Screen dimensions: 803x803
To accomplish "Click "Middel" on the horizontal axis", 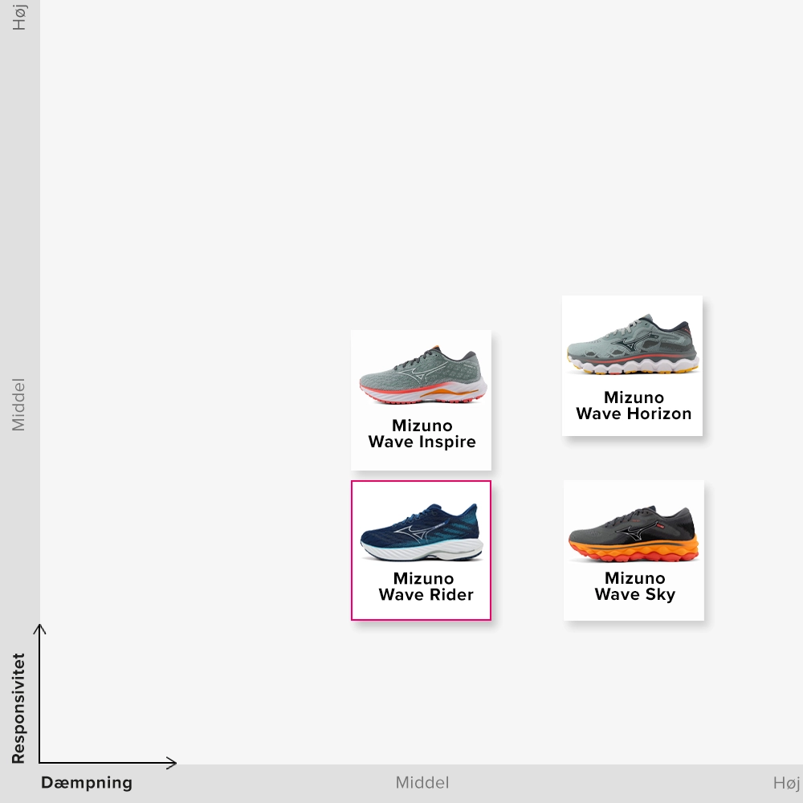I will point(422,783).
